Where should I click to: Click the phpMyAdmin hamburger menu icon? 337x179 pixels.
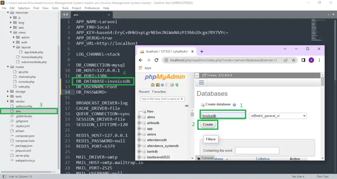[202, 83]
